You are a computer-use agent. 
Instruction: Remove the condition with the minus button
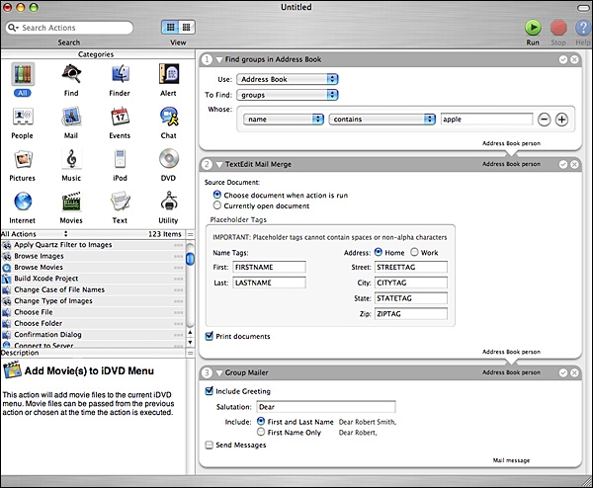(x=544, y=120)
